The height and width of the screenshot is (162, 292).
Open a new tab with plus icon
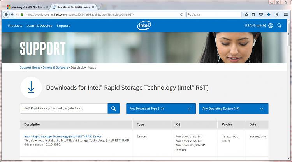100,7
